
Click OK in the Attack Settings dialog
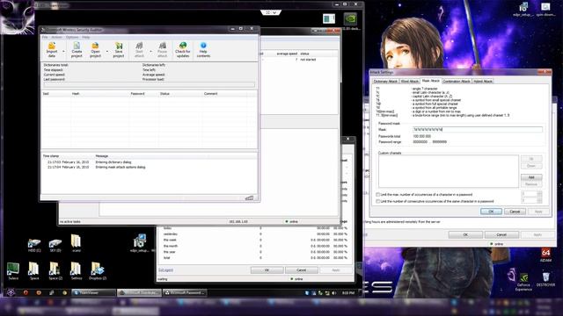pyautogui.click(x=491, y=212)
